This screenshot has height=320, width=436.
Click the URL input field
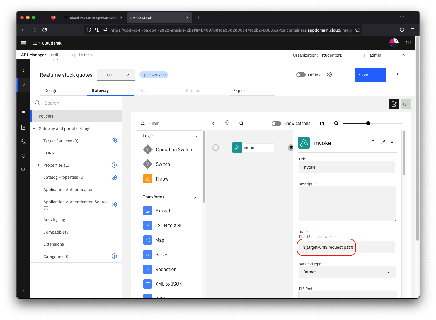347,247
